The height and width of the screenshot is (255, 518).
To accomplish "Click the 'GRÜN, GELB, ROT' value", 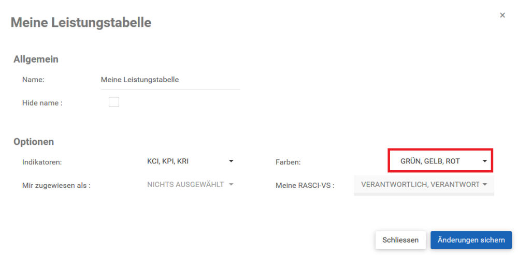I will pos(430,161).
